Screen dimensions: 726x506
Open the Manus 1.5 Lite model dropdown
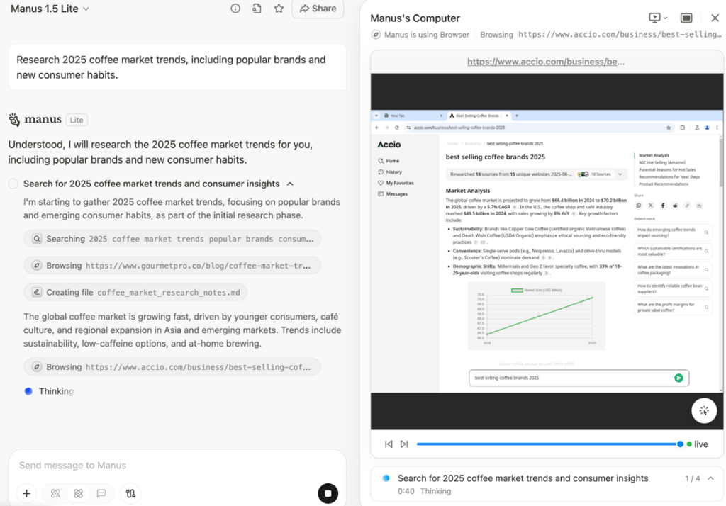(50, 9)
